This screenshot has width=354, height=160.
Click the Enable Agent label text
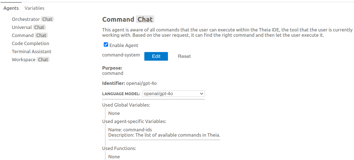click(124, 45)
